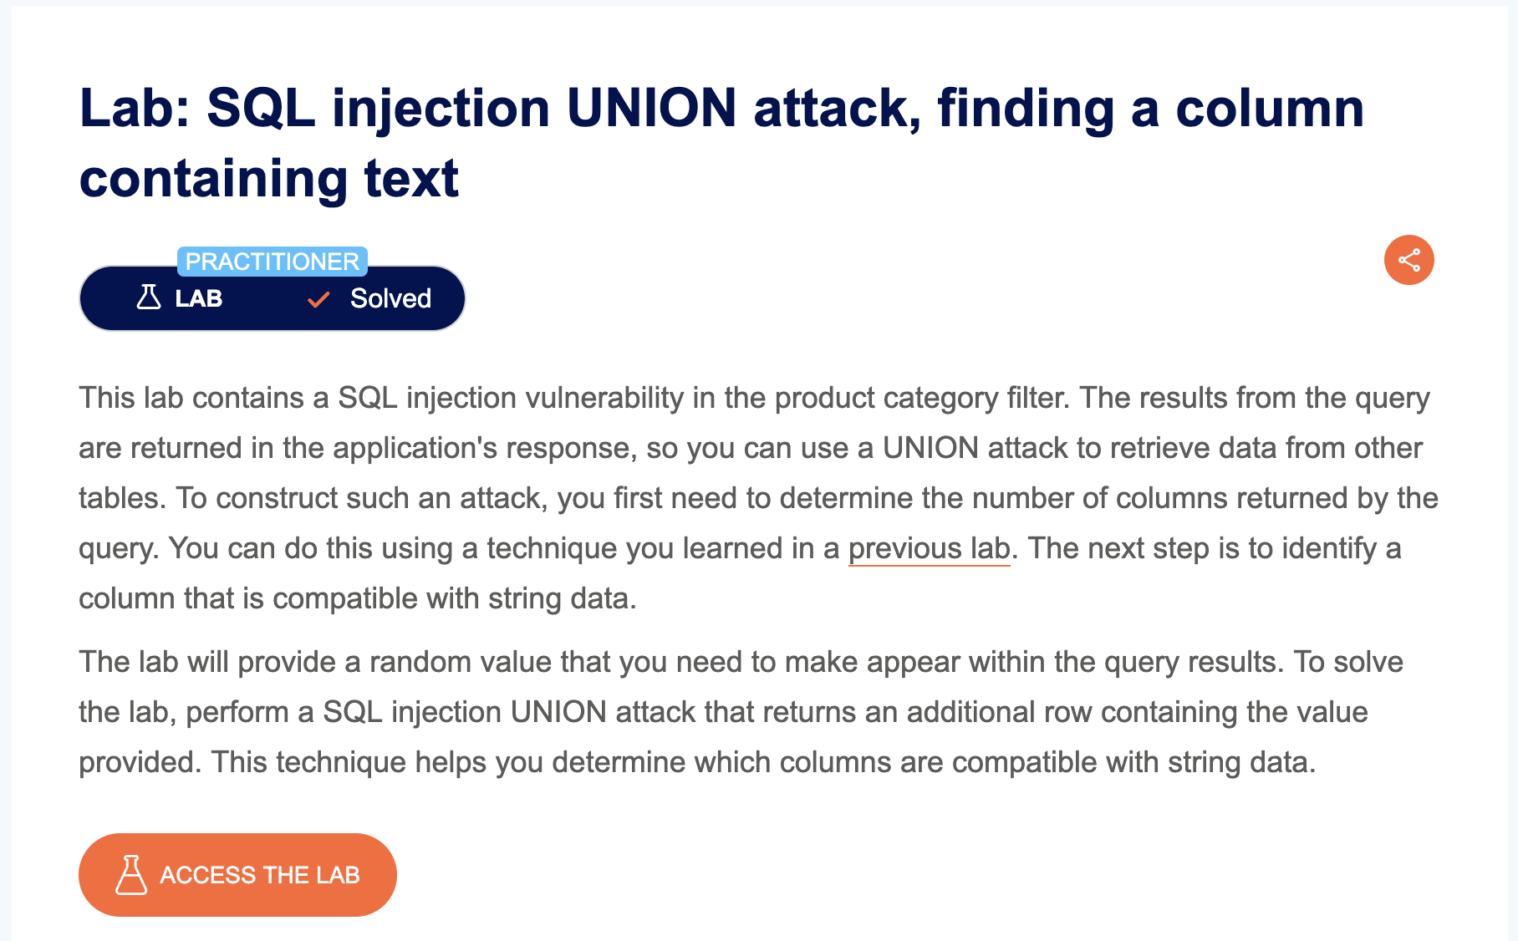Click the orange checkmark next to Solved
Screen dimensions: 1518x941
pyautogui.click(x=318, y=299)
